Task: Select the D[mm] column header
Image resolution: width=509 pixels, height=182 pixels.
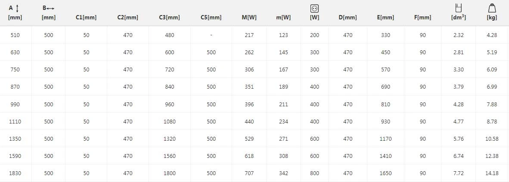Action: (348, 18)
